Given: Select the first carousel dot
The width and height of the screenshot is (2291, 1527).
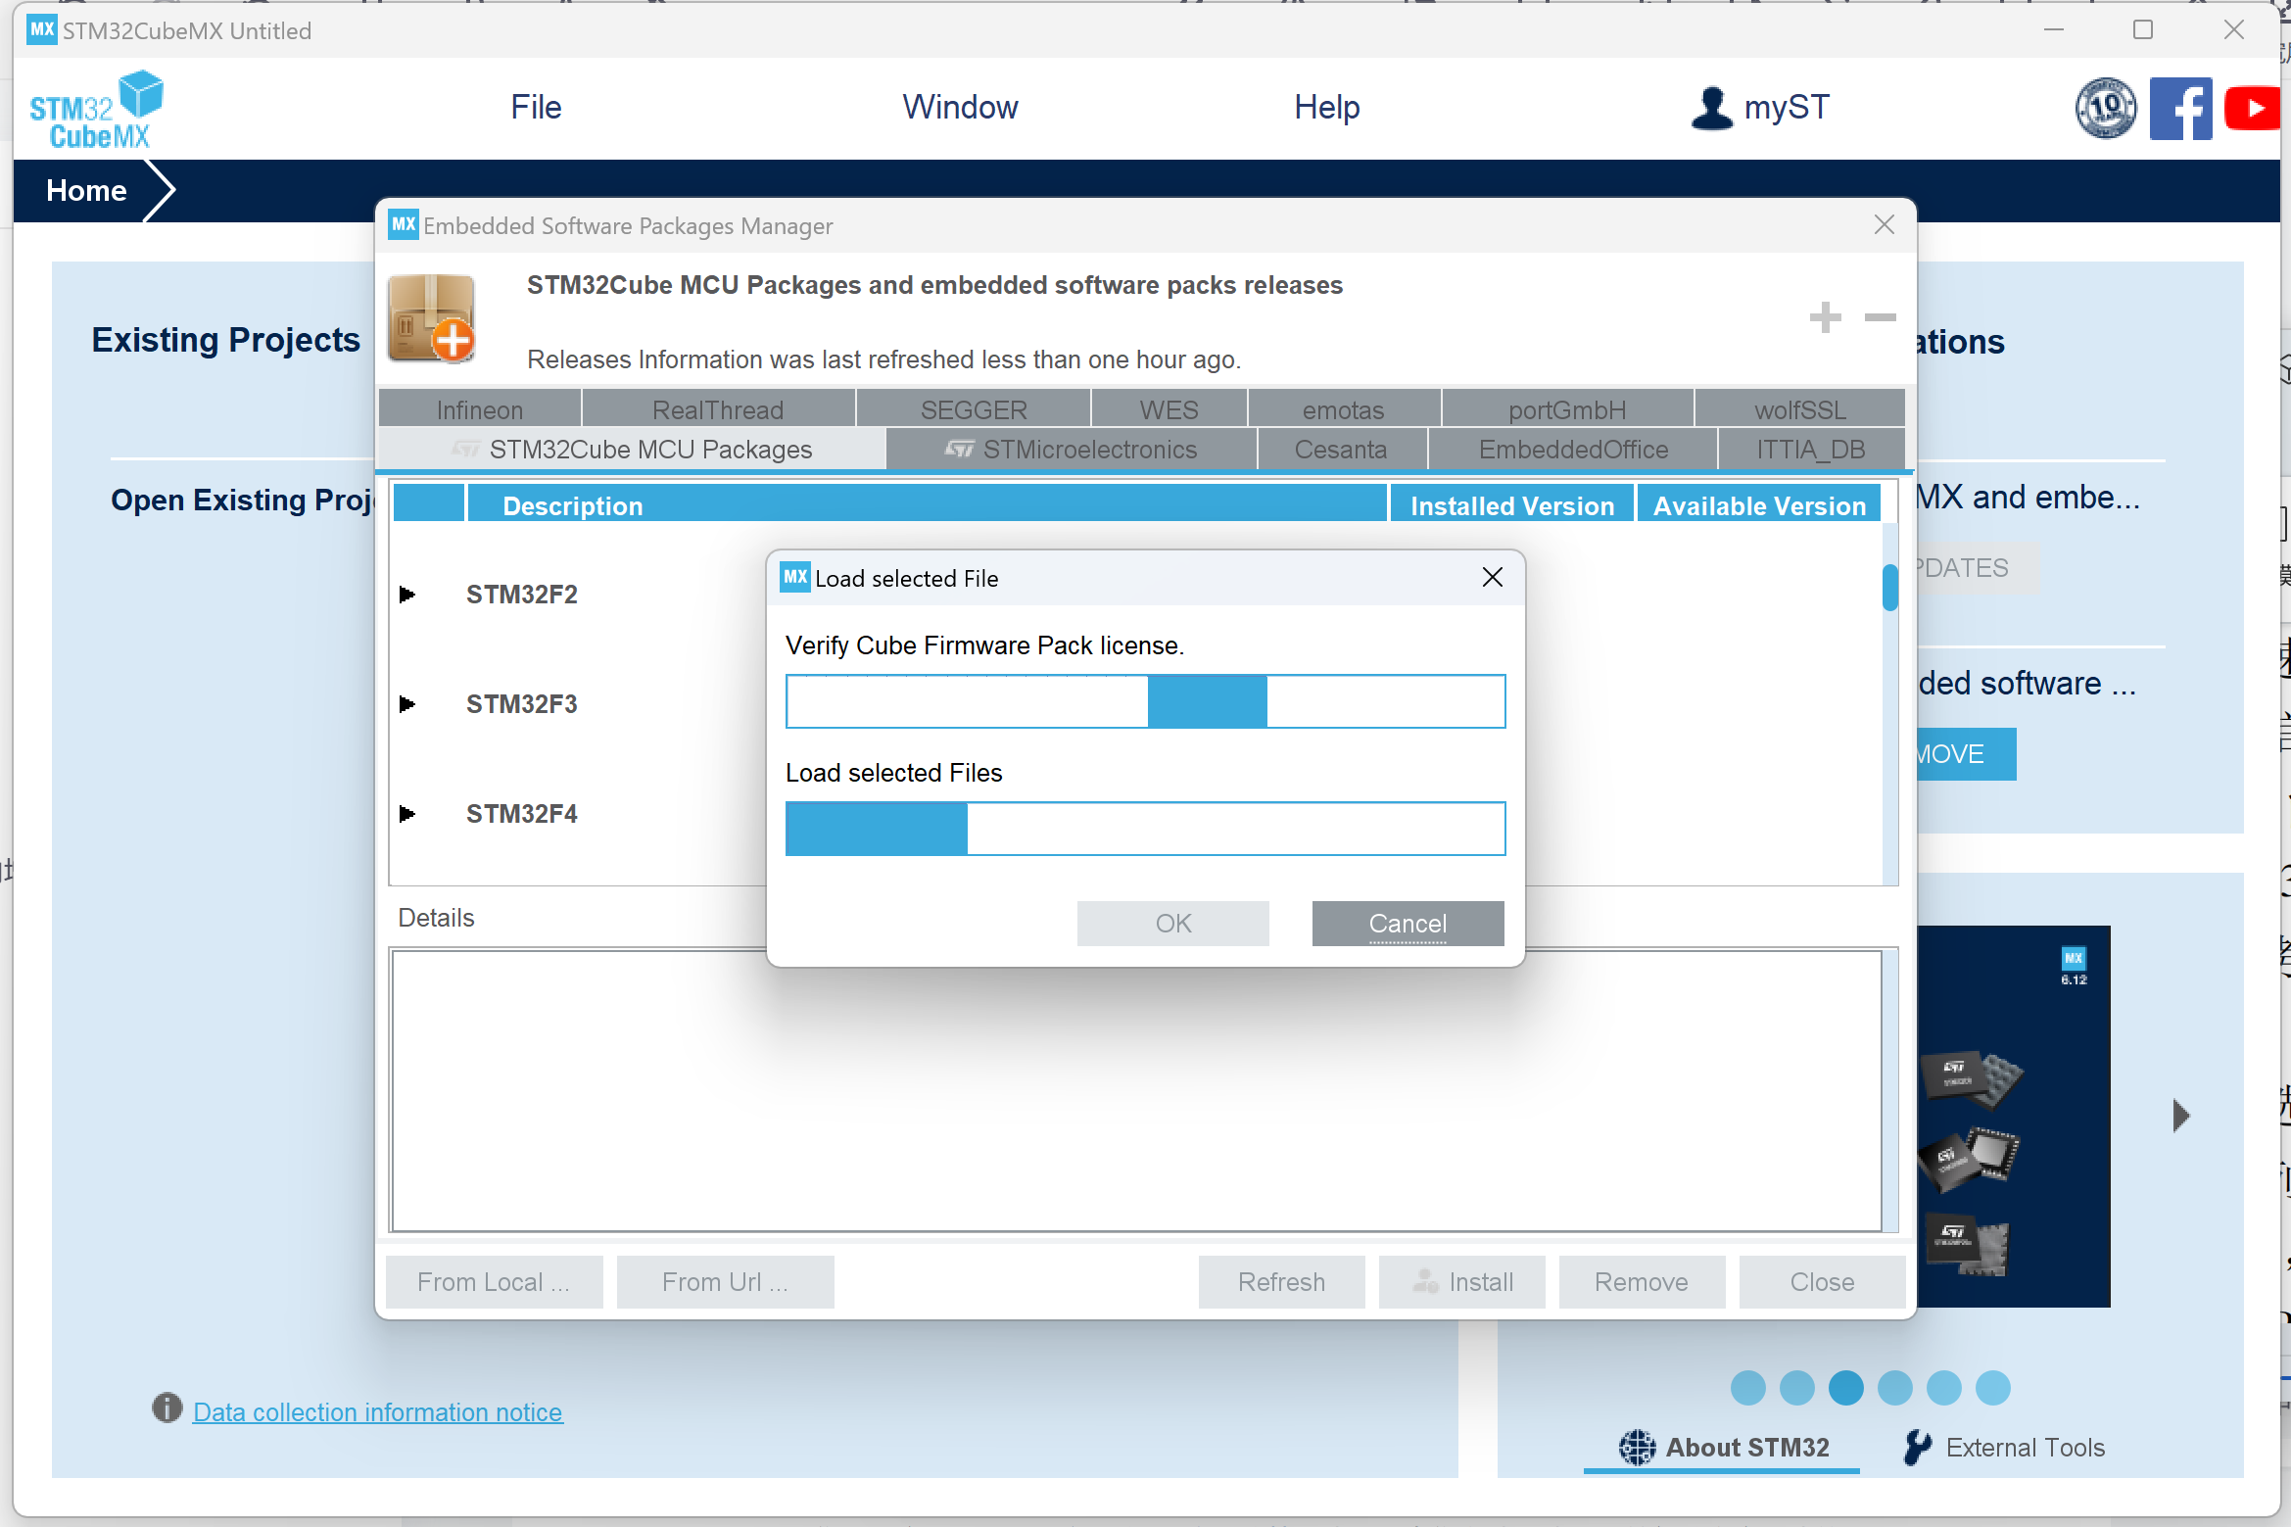Looking at the screenshot, I should (1747, 1388).
